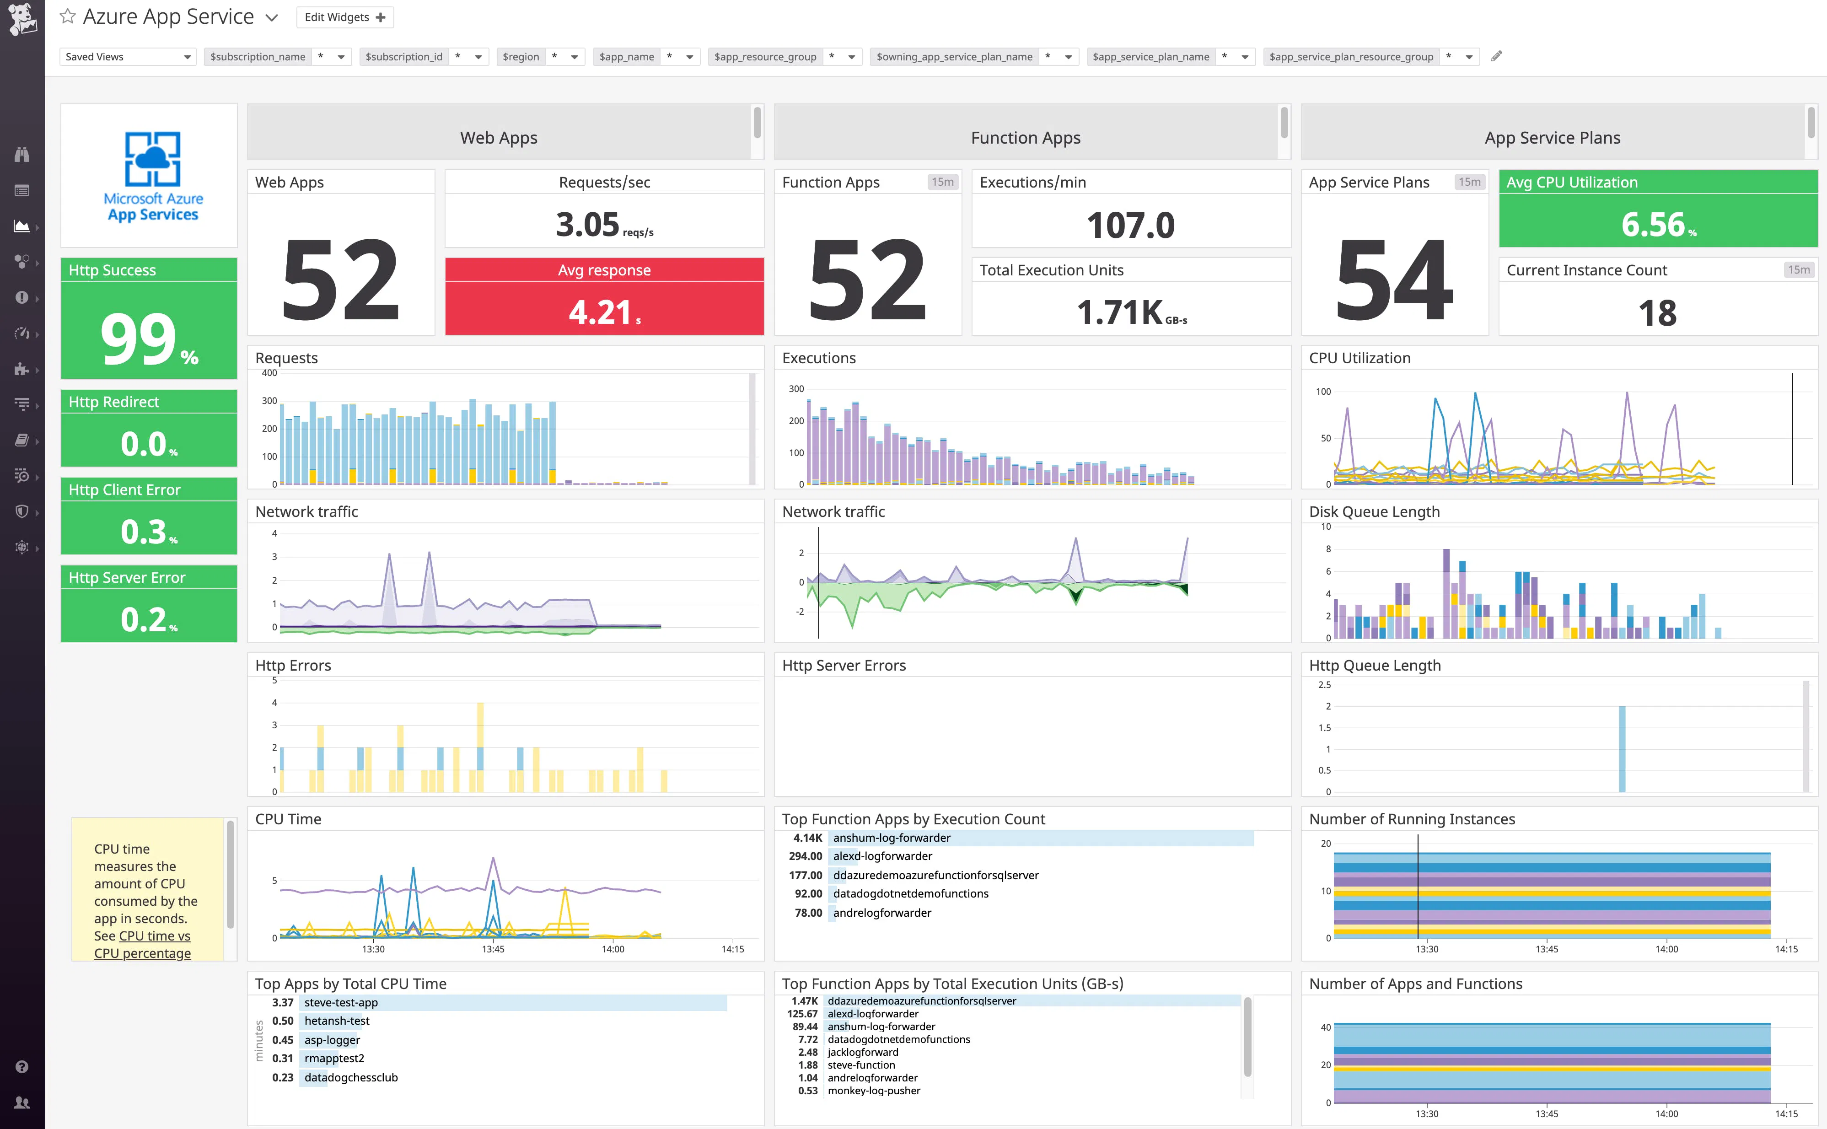Select the Integrations puzzle-piece icon
This screenshot has height=1129, width=1827.
tap(22, 370)
